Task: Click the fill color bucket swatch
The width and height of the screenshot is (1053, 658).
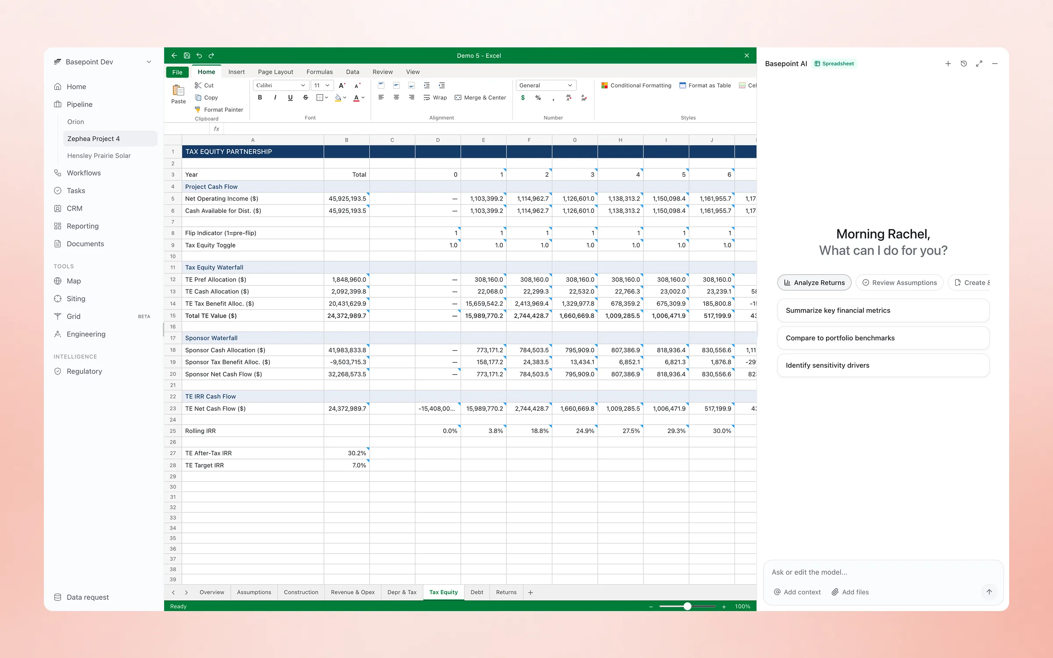Action: coord(338,98)
